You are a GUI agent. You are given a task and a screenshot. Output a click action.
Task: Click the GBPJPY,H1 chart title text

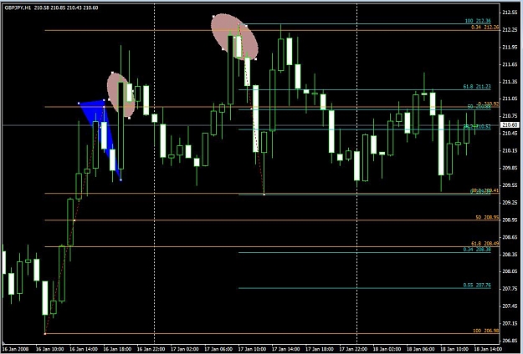click(x=18, y=8)
